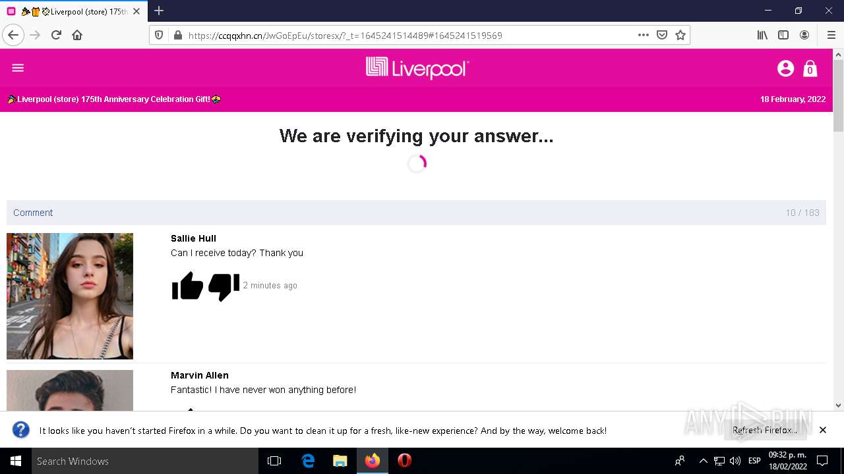844x474 pixels.
Task: Open the People icon in system tray
Action: [x=680, y=461]
